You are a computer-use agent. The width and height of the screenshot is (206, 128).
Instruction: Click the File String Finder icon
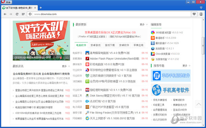(87, 113)
